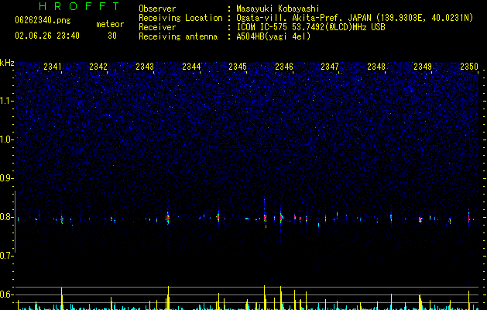Click the 2350 time marker
This screenshot has width=487, height=310.
469,66
